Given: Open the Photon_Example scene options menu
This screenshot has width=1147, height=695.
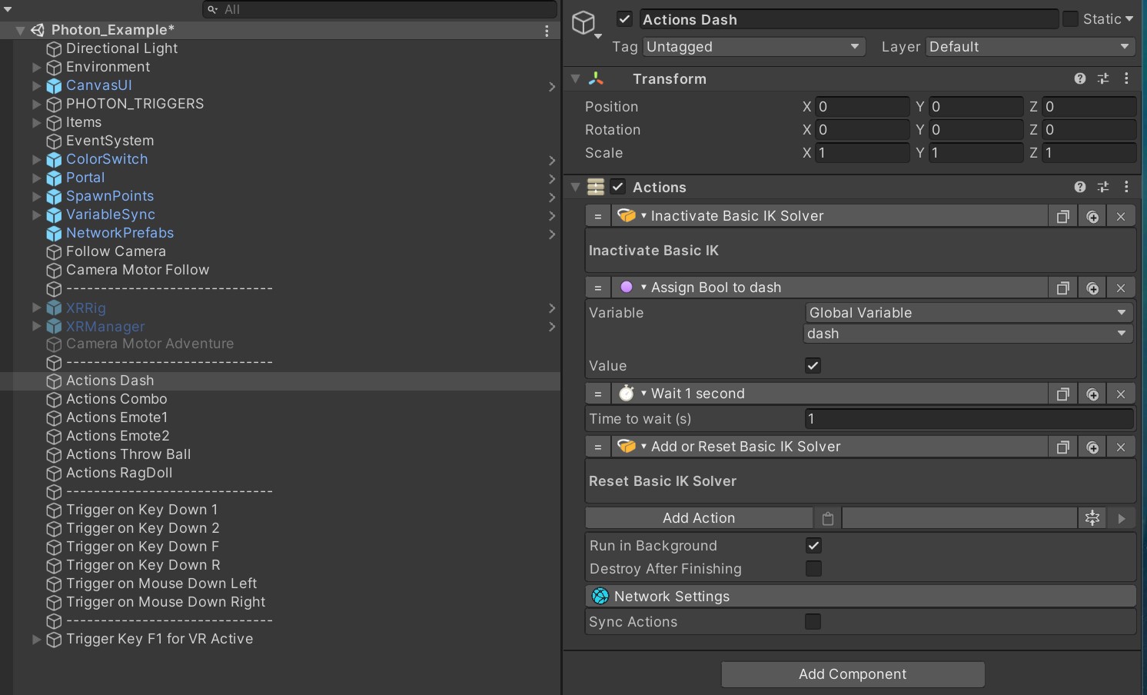Looking at the screenshot, I should pyautogui.click(x=547, y=31).
